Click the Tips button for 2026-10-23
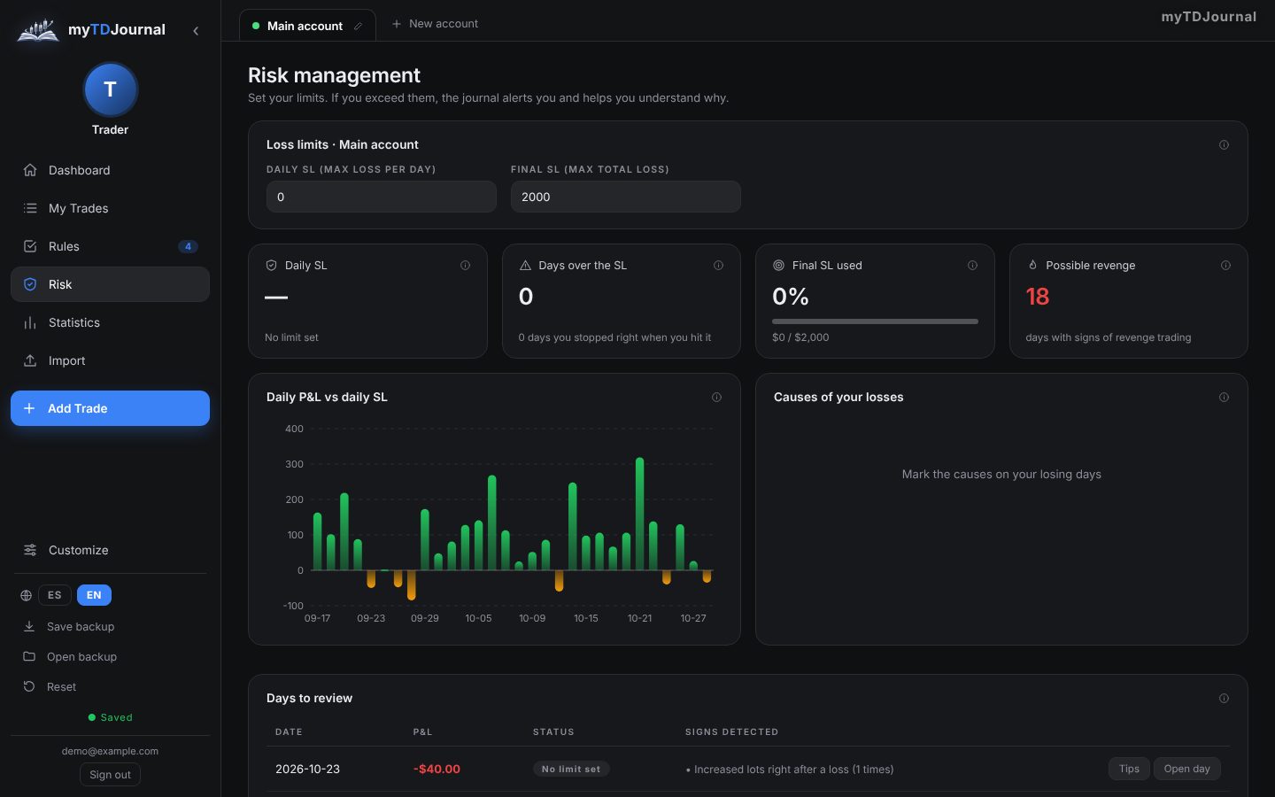The width and height of the screenshot is (1275, 797). pyautogui.click(x=1129, y=769)
